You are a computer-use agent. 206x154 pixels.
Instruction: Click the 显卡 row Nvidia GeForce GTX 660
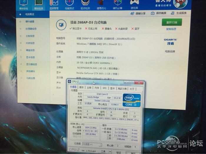pyautogui.click(x=98, y=74)
